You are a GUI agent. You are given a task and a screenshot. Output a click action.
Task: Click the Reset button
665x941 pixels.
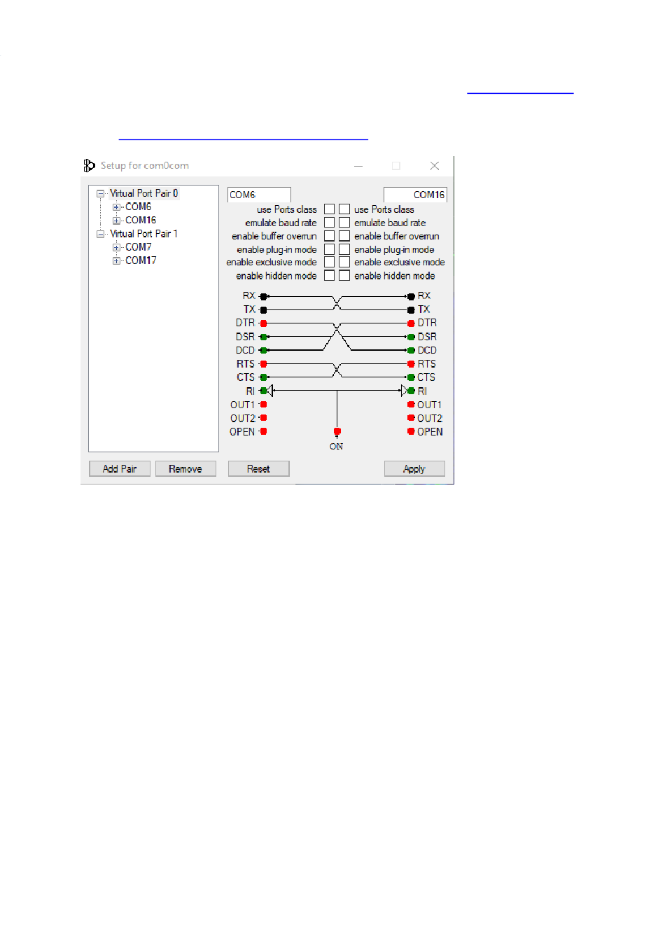tap(258, 469)
